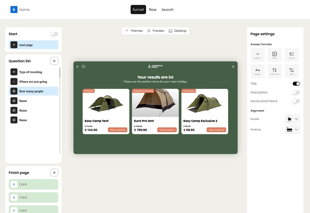The height and width of the screenshot is (213, 310).
Task: Click the 'Lowest price' badge
Action: tap(189, 91)
